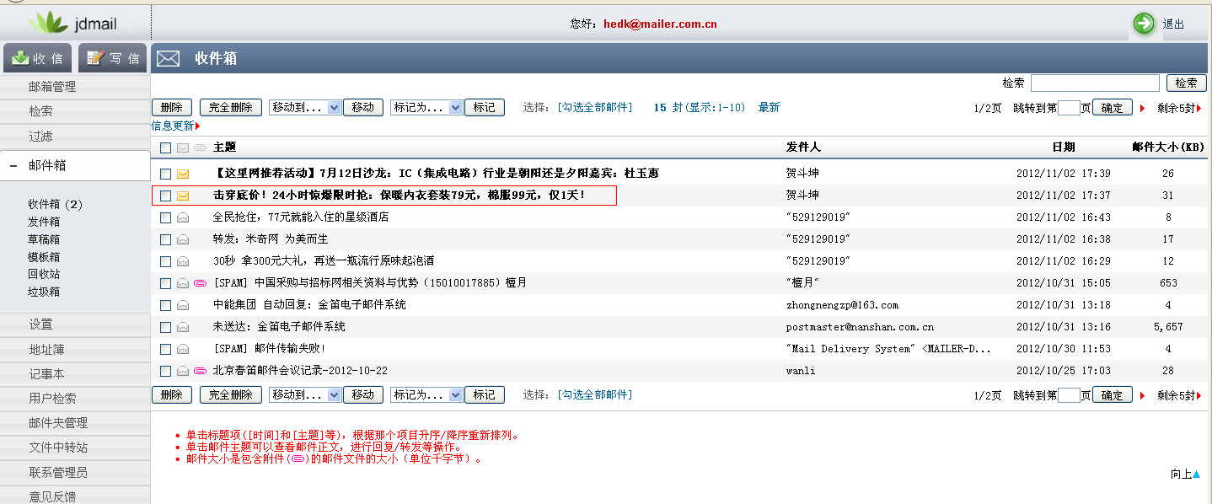Screen dimensions: 1212x504
Task: Click red next-page arrow beside top 确定
Action: (x=1143, y=108)
